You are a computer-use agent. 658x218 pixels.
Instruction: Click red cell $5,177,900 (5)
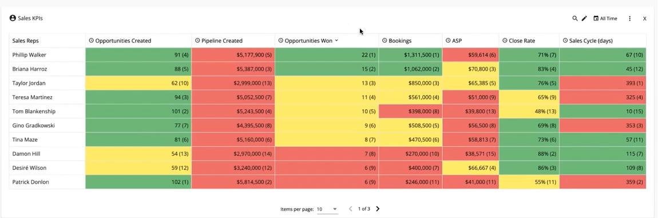point(233,55)
